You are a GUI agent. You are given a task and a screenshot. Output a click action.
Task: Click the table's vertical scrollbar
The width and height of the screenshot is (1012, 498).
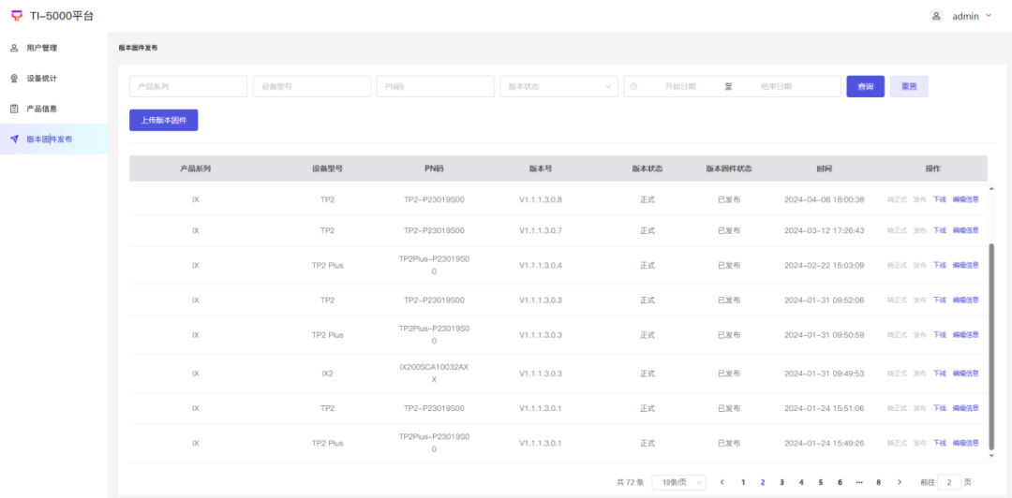click(991, 346)
